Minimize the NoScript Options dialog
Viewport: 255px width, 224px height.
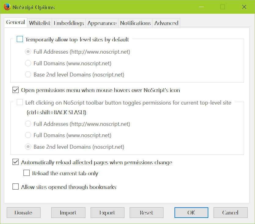(201, 7)
